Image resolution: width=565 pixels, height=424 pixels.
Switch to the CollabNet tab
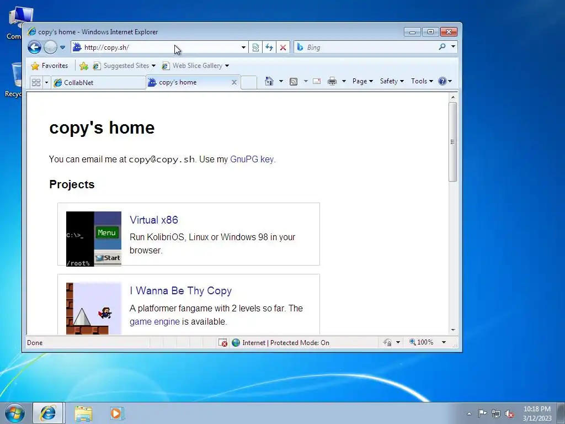tap(98, 83)
